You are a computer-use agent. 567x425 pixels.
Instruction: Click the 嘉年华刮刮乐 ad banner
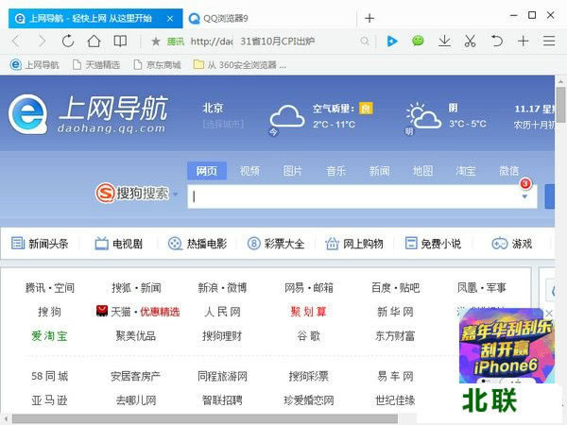coord(507,347)
